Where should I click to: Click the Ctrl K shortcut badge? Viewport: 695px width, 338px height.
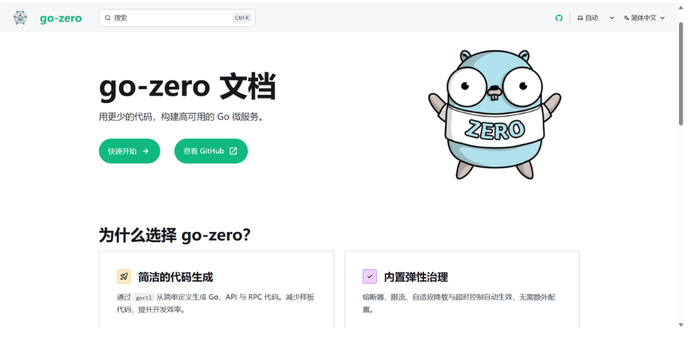click(242, 18)
